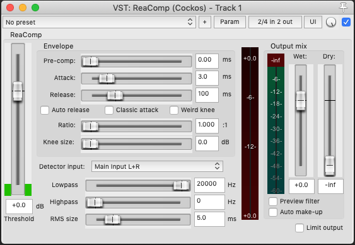
Task: Click the gain reduction meter
Action: click(x=250, y=134)
